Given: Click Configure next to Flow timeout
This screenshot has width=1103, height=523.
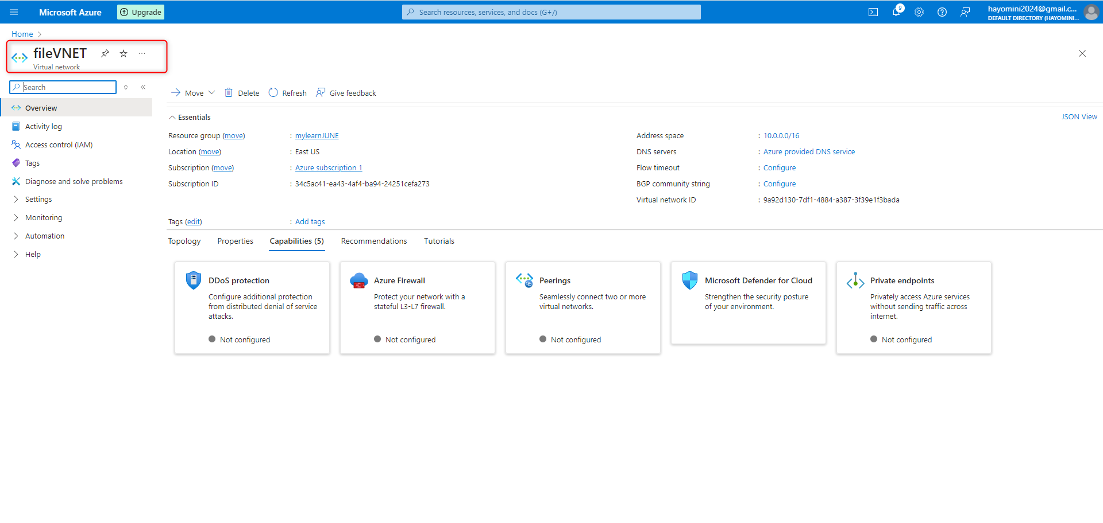Looking at the screenshot, I should [780, 168].
